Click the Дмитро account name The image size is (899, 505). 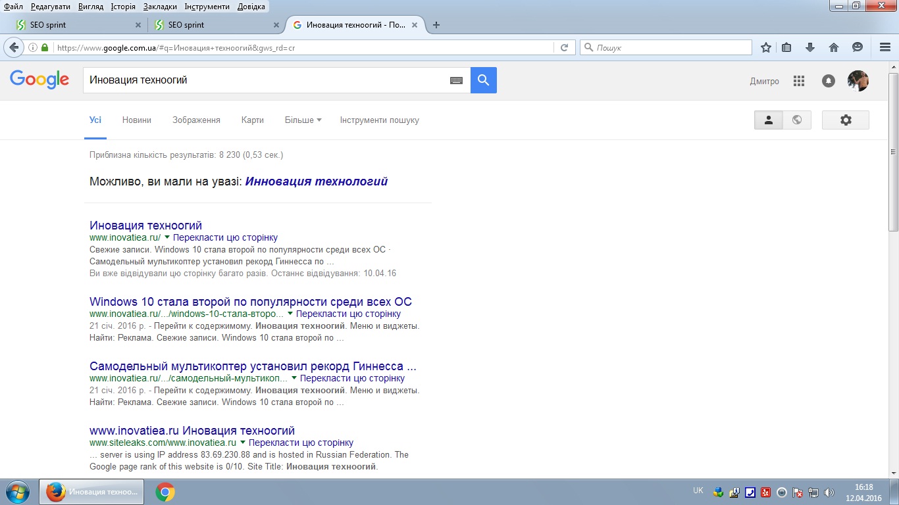point(765,82)
